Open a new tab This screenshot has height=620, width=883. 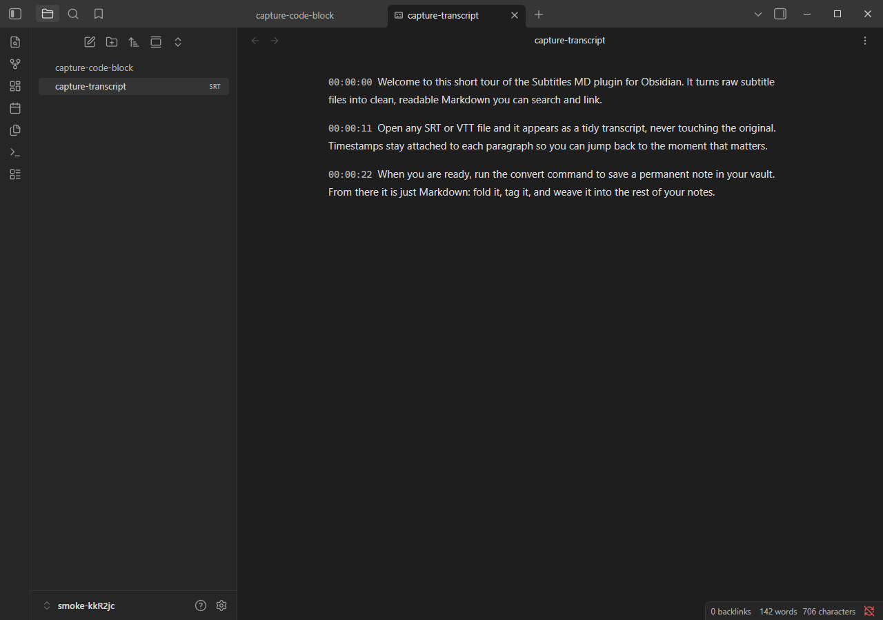539,14
